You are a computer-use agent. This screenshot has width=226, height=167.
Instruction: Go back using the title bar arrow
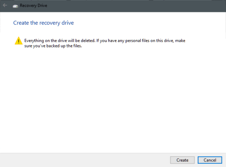pyautogui.click(x=5, y=6)
